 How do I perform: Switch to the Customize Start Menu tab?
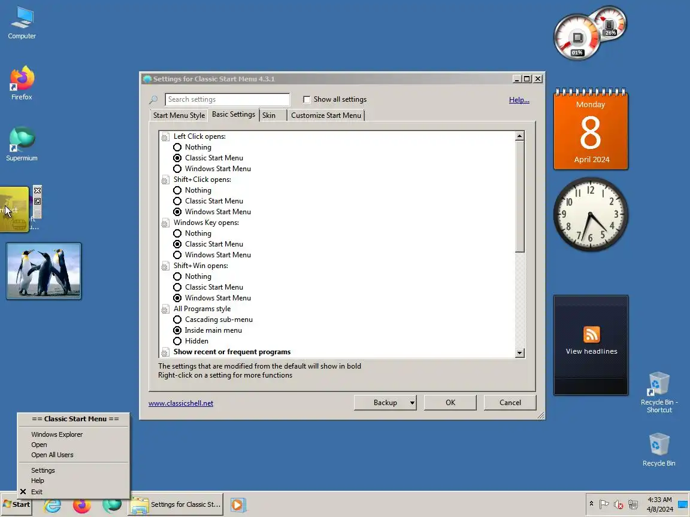(326, 115)
